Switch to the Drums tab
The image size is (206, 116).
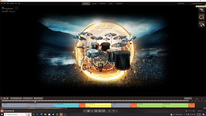[x=86, y=4]
